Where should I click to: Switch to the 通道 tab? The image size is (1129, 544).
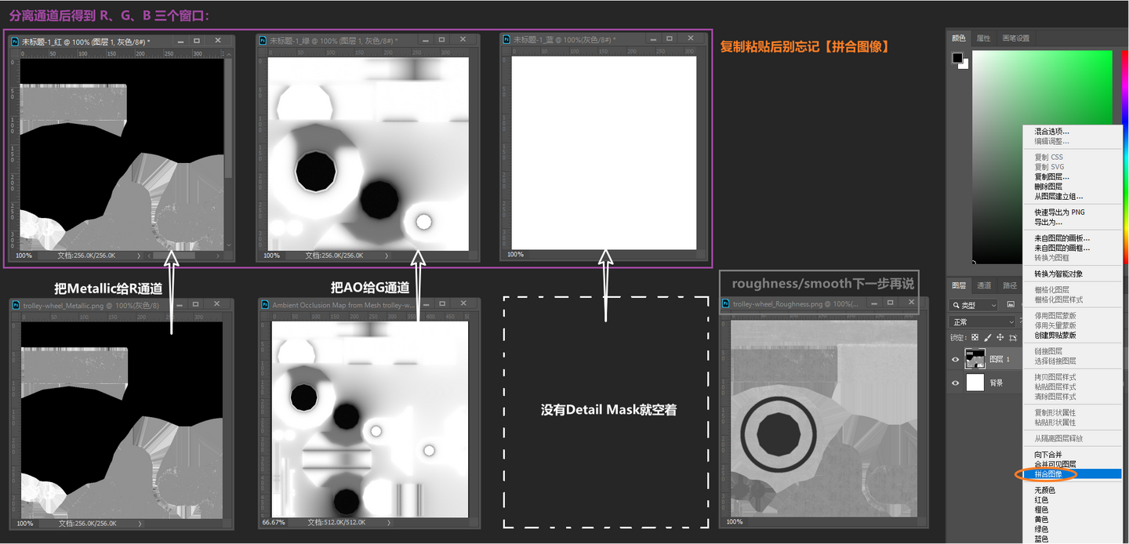click(984, 285)
